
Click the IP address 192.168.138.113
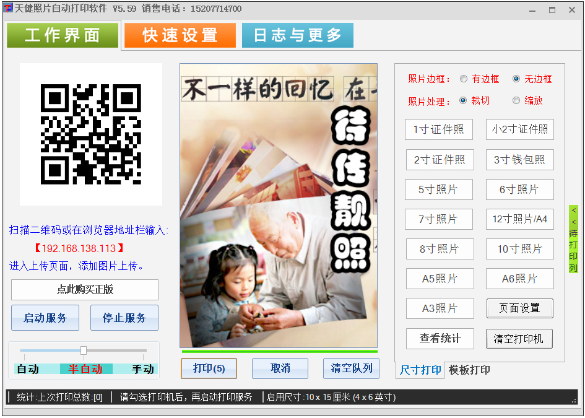coord(79,248)
